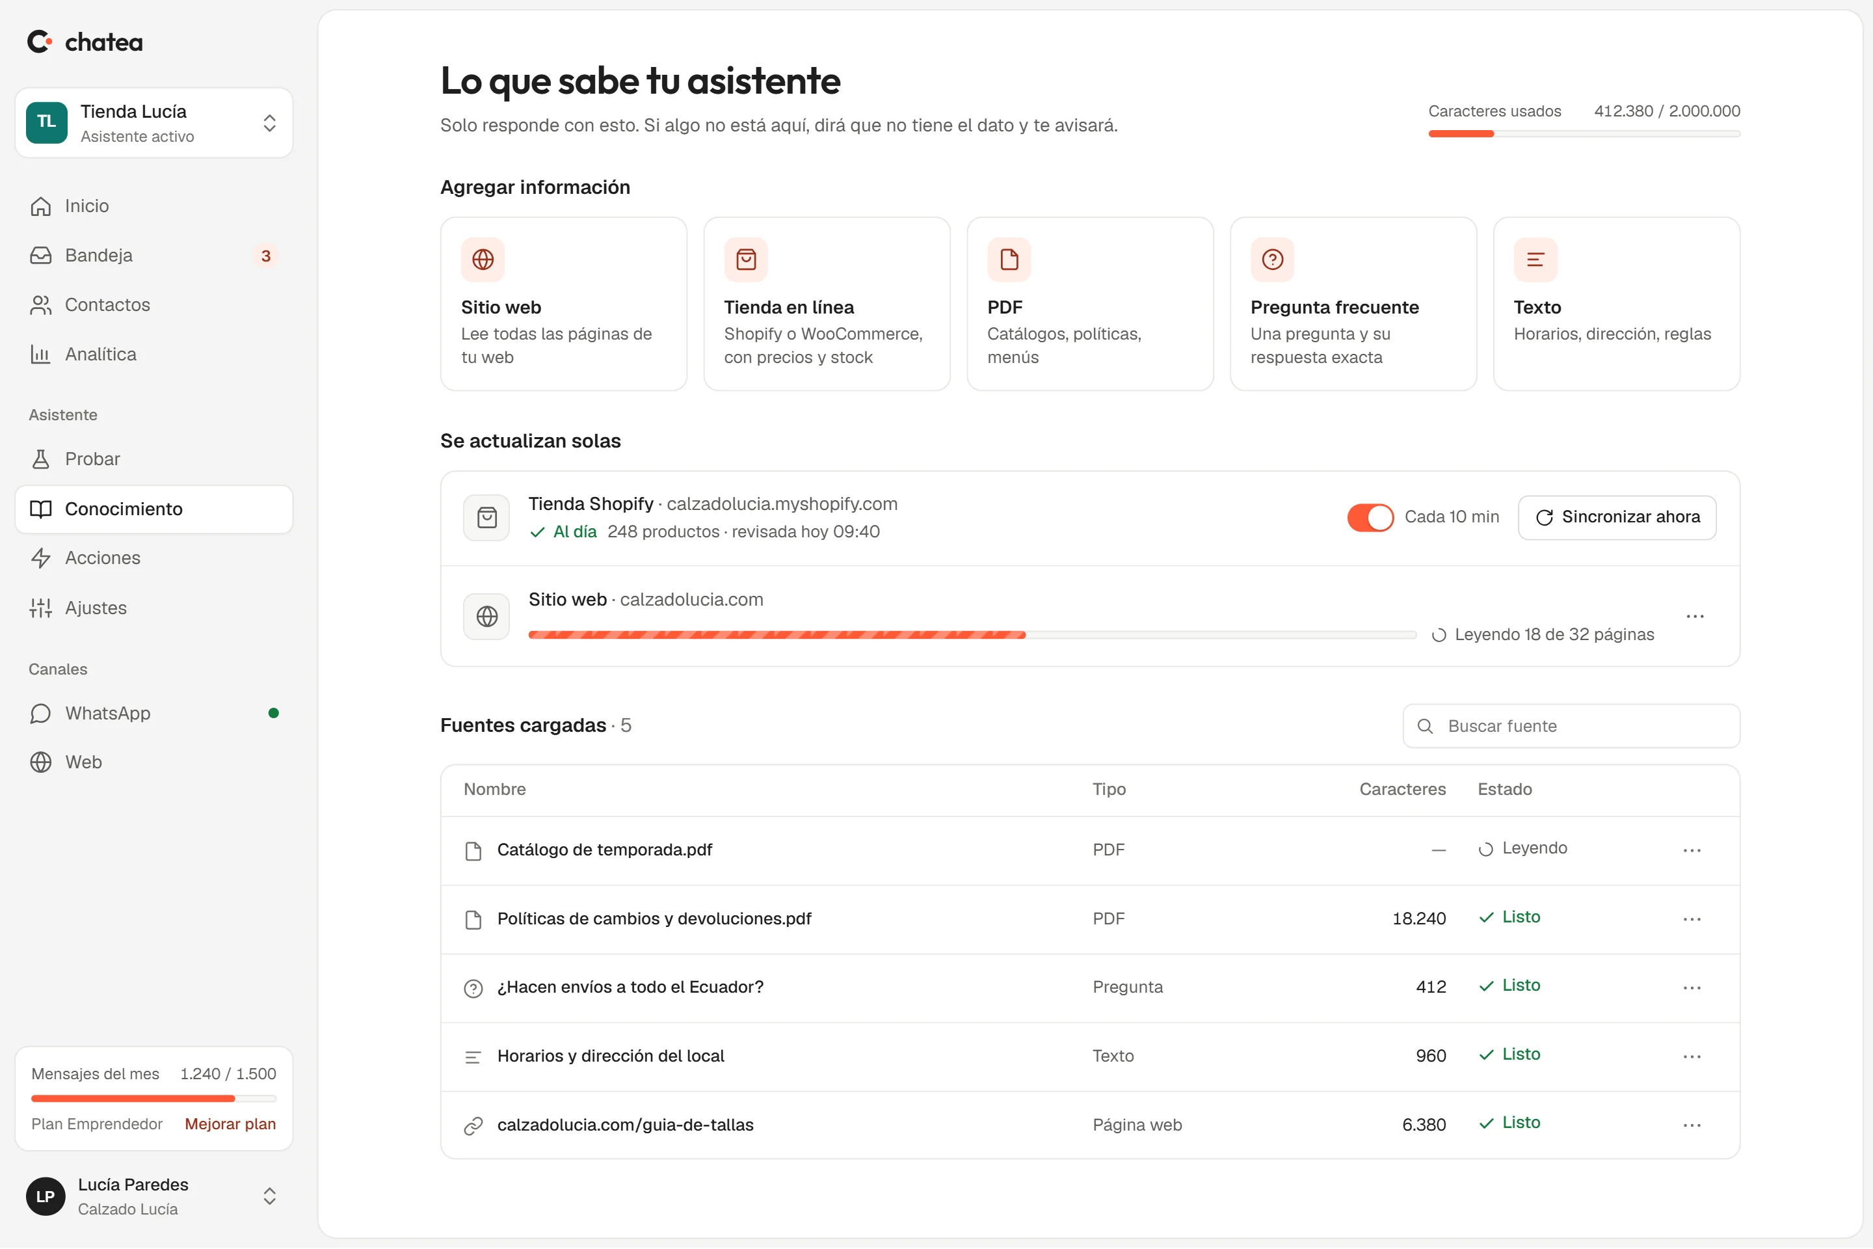Select the Tienda en línea shopping bag icon

(x=745, y=260)
